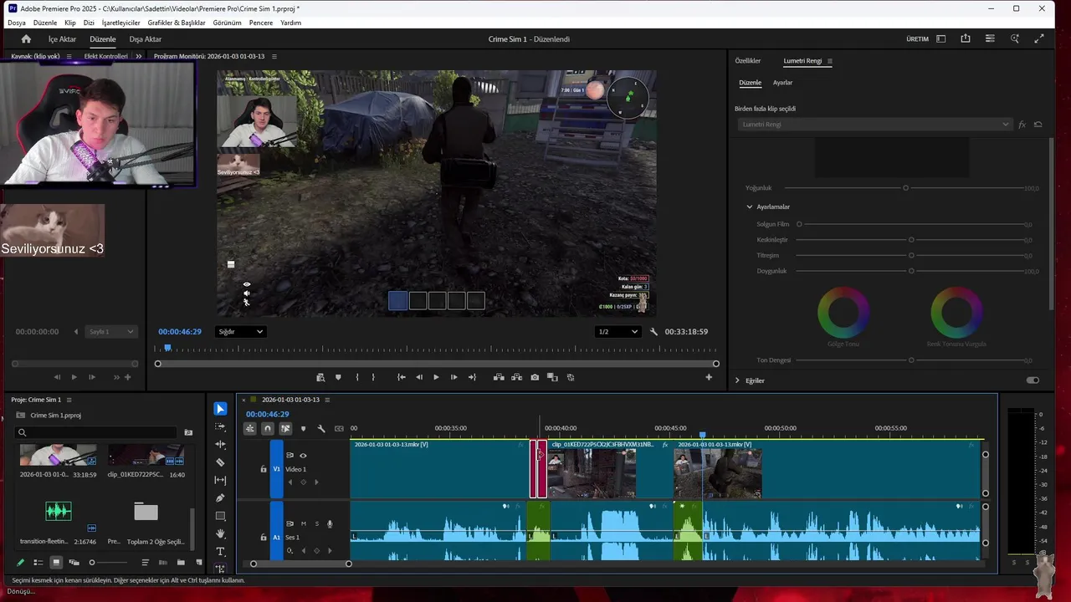Select the Rectangle shape tool
The image size is (1071, 602).
pos(220,516)
